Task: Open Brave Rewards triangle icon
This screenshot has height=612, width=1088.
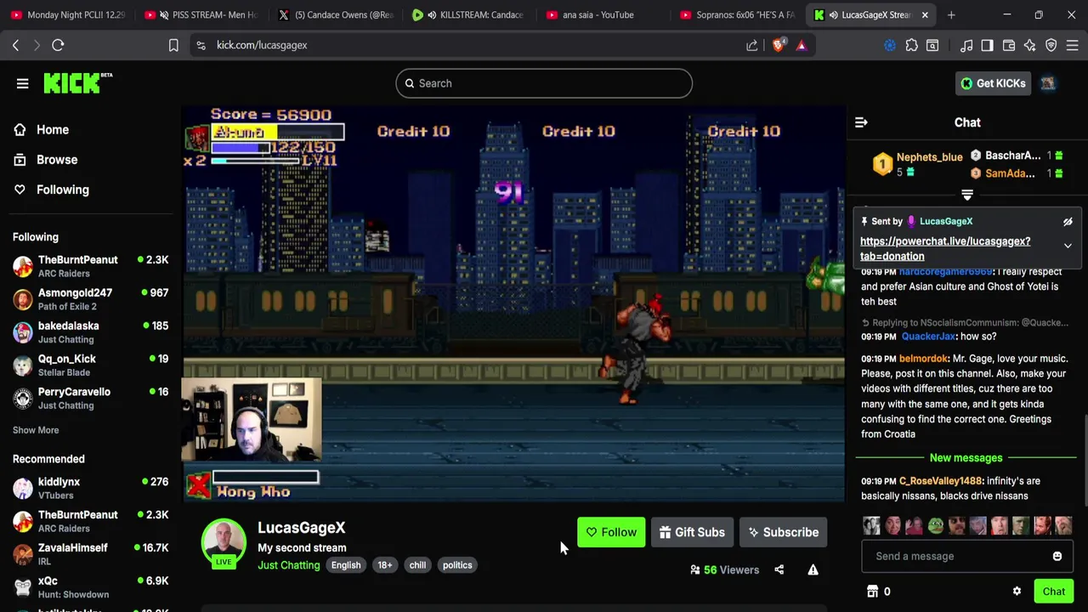Action: 801,45
